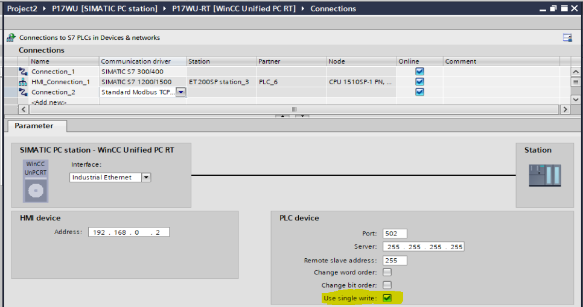Open the Interface Industrial Ethernet dropdown

146,177
